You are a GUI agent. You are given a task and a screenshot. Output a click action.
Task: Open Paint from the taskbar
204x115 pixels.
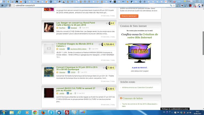pos(75,112)
